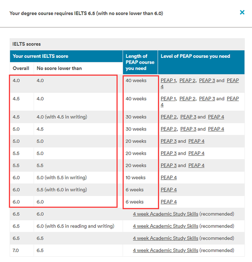Screen dimensions: 252x262
Task: Open Academic Study Skills link in 'reading and writing' row
Action: point(165,226)
